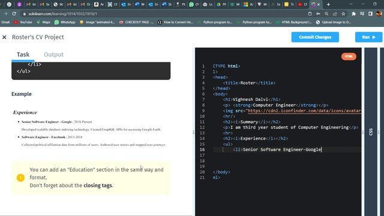Open the media control playlist icon in the toolbar
The image size is (384, 216).
[x=362, y=14]
